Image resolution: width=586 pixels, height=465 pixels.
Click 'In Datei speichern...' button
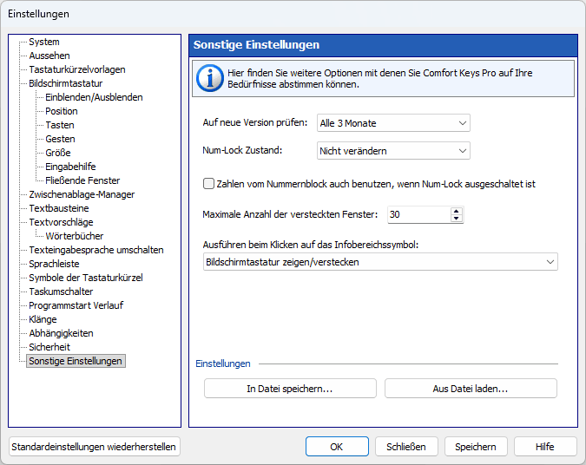[290, 389]
